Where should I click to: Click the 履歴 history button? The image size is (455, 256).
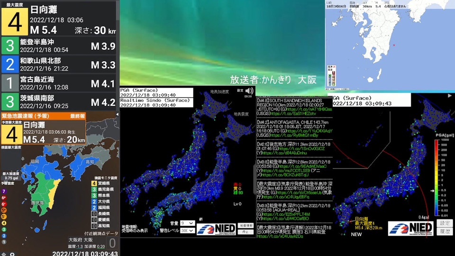(445, 231)
